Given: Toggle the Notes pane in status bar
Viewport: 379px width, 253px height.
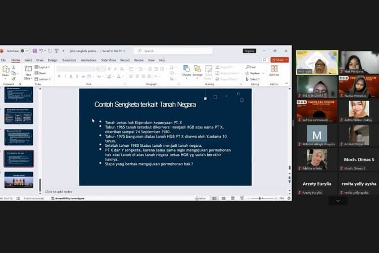Looking at the screenshot, I should click(201, 198).
